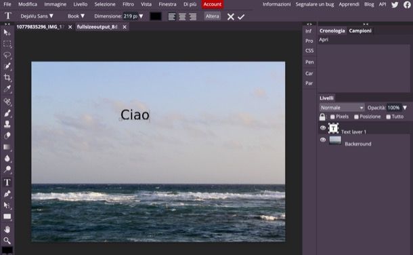Switch to the 10779835296_IMG document tab
Screen dimensions: 413x255
[x=41, y=27]
